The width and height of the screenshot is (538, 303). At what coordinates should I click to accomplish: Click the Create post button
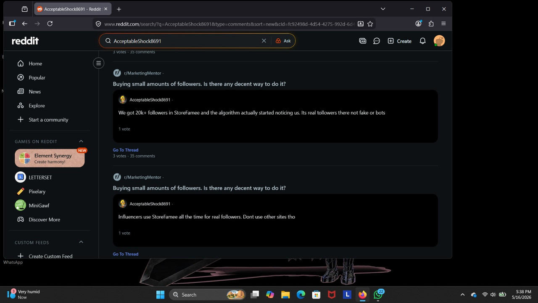399,41
